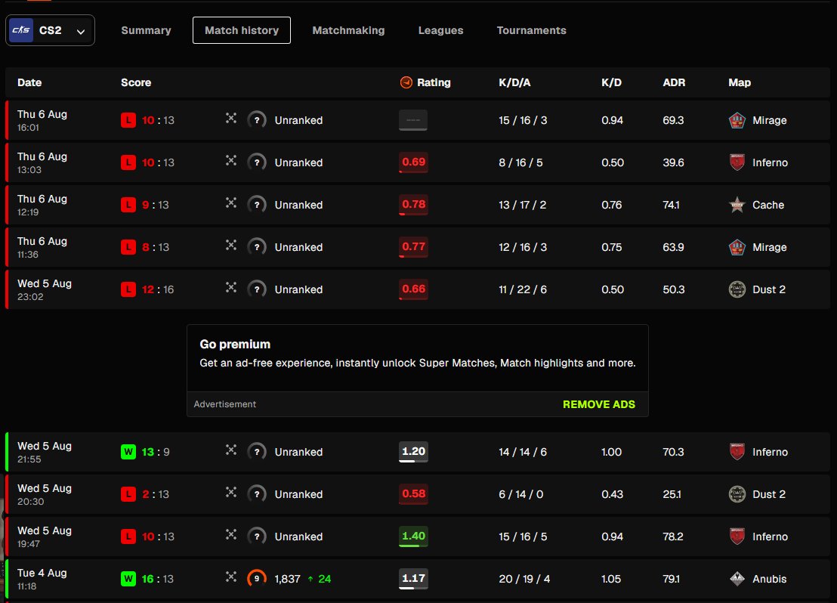Image resolution: width=837 pixels, height=603 pixels.
Task: Open the CS2 game selector dropdown
Action: 50,30
